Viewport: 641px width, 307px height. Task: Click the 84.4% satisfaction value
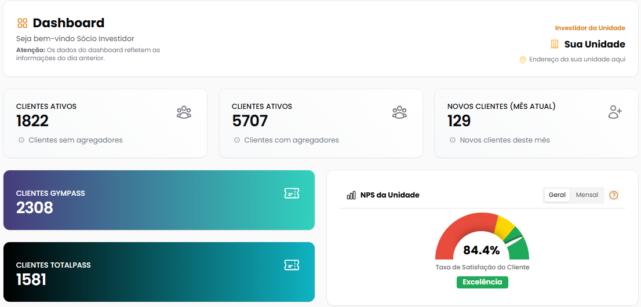point(482,250)
